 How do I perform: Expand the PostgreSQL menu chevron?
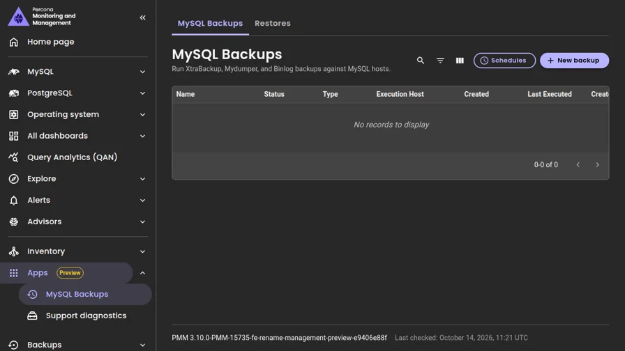pos(142,93)
